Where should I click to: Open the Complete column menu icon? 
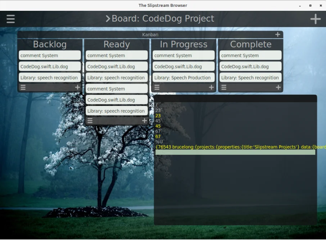pos(224,87)
